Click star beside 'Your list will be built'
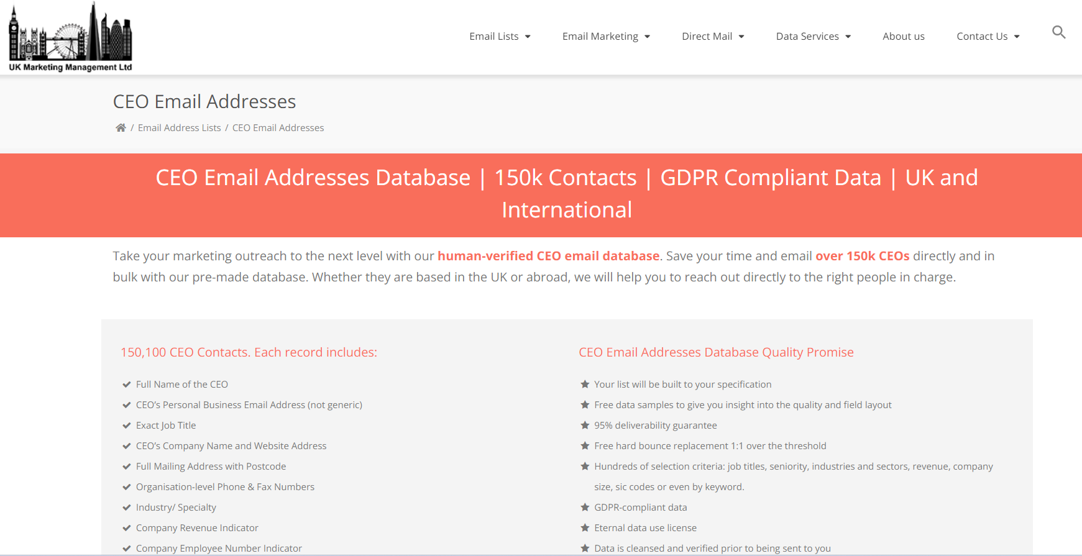This screenshot has width=1082, height=556. [x=585, y=385]
